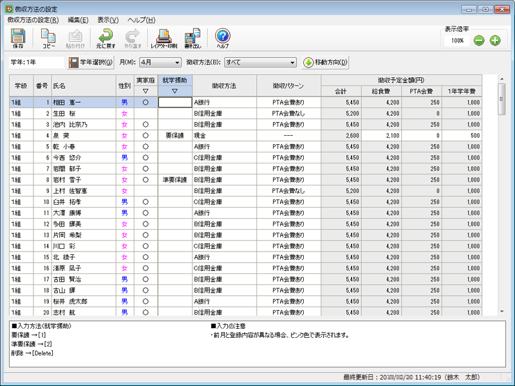Toggle 実家庭 circle for 臼井 拓孝
This screenshot has height=386, width=515.
coord(146,202)
